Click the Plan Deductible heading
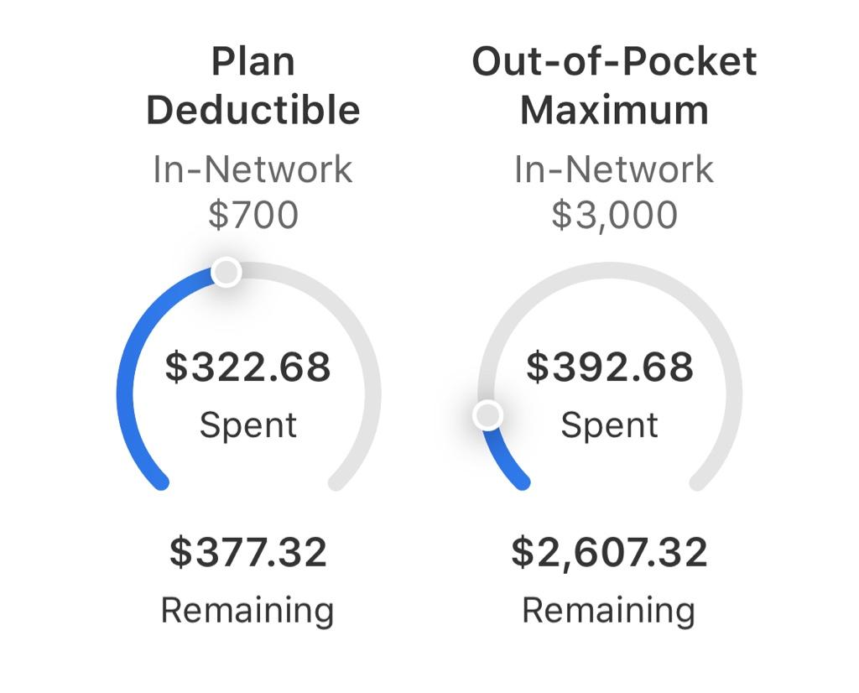The width and height of the screenshot is (859, 693). [x=252, y=86]
